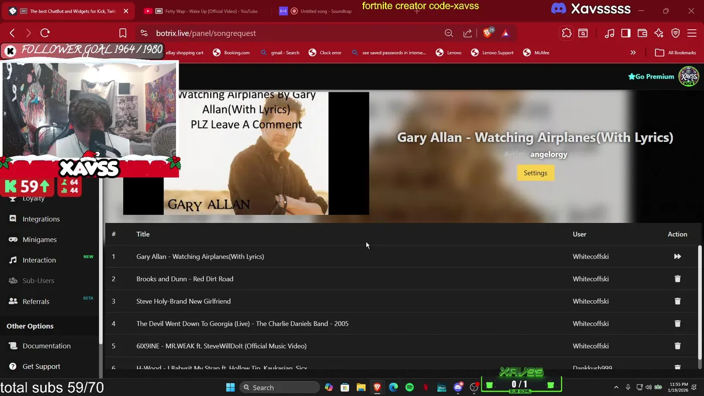The width and height of the screenshot is (704, 396).
Task: Click the Whitecoffski user on Red Dirt Road row
Action: [590, 279]
